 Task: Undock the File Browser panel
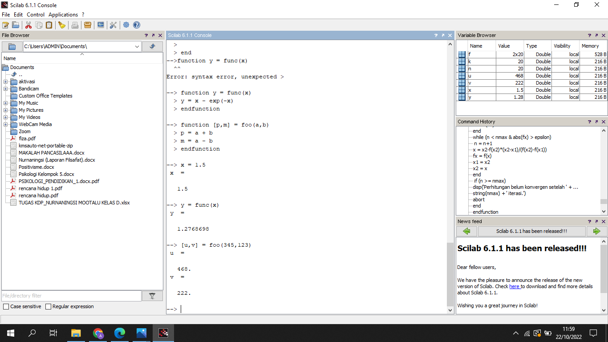click(153, 35)
